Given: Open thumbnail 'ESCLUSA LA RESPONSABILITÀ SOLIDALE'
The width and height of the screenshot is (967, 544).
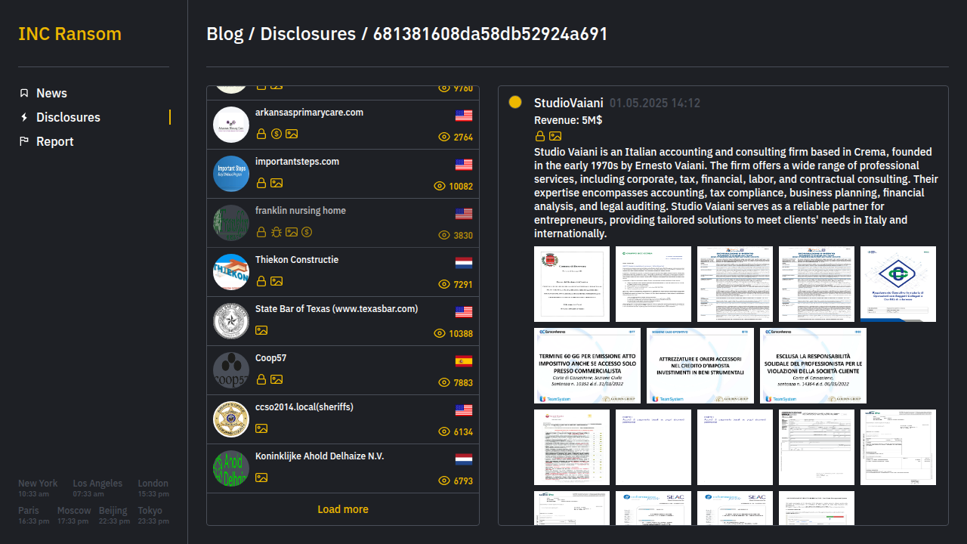Looking at the screenshot, I should click(x=814, y=366).
